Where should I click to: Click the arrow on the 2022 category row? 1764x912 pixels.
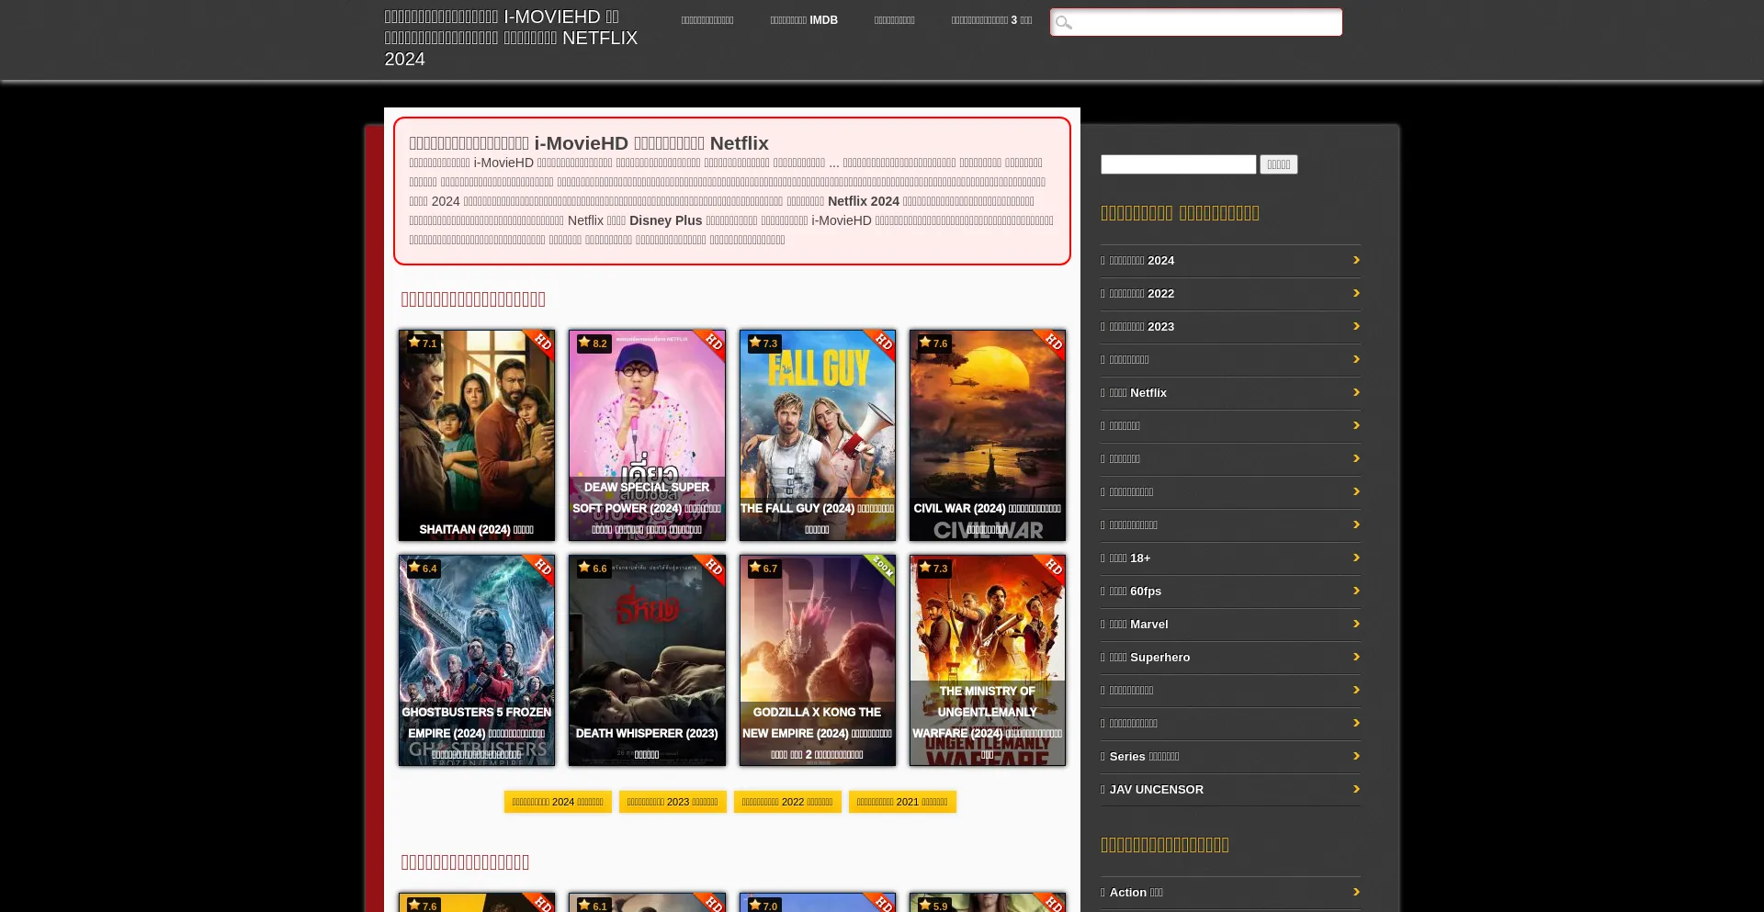pyautogui.click(x=1356, y=293)
